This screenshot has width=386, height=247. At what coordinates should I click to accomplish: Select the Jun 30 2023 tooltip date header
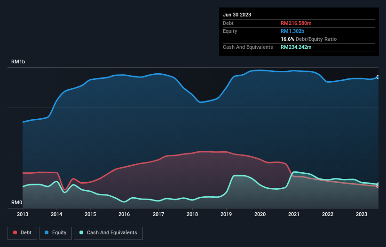[237, 15]
